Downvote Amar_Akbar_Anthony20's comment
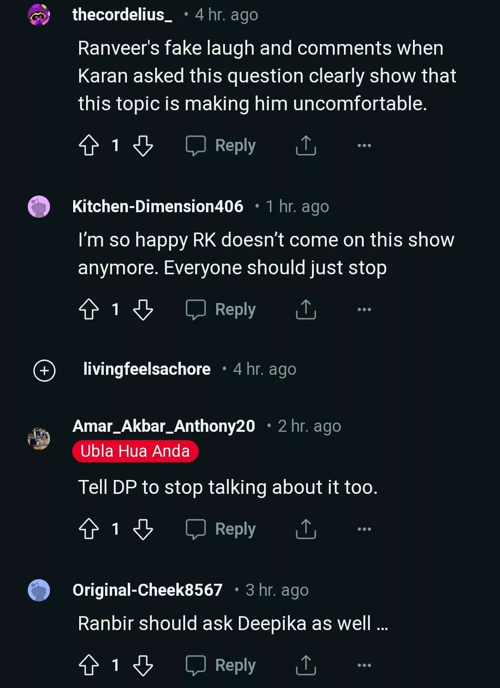The width and height of the screenshot is (500, 688). (x=143, y=529)
